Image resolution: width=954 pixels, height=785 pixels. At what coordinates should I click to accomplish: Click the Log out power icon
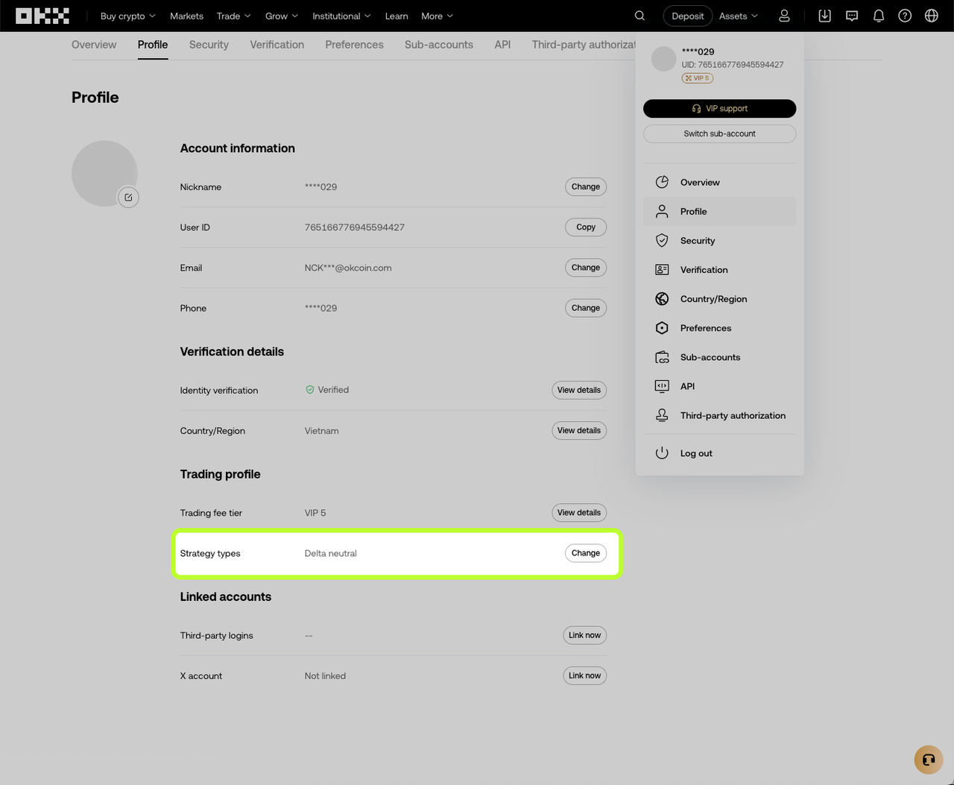(x=662, y=453)
